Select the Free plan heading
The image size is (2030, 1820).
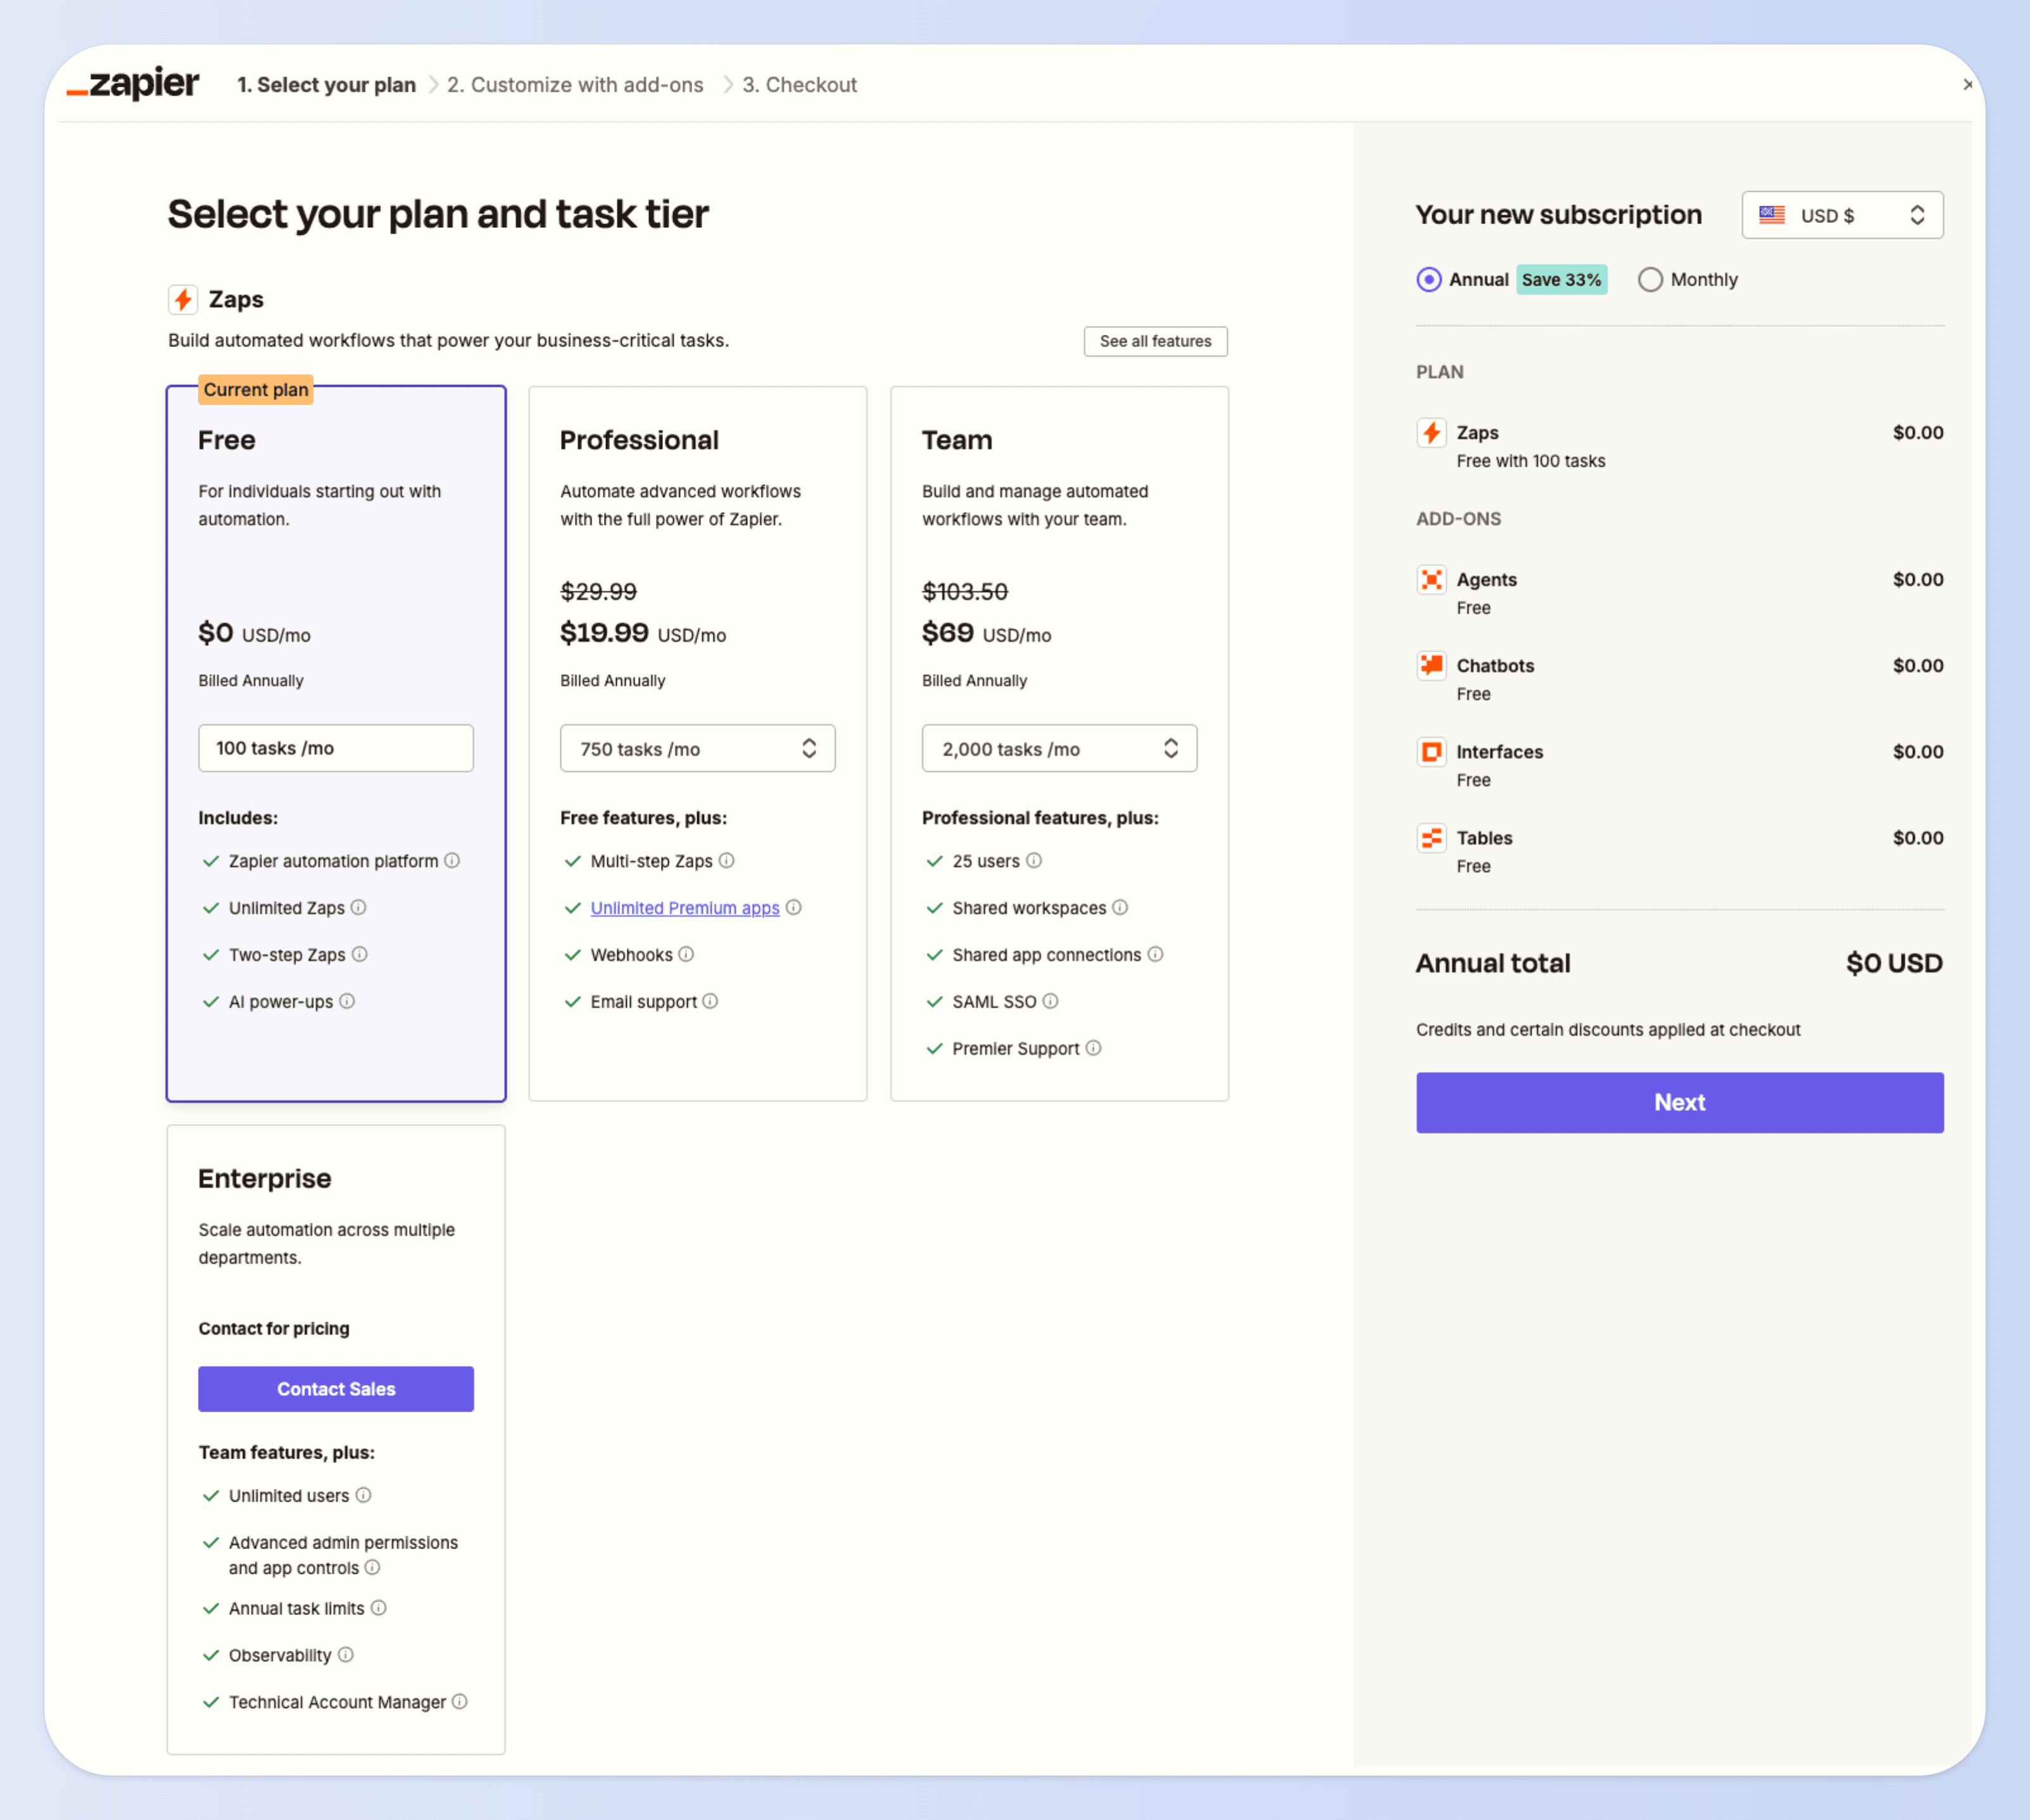227,440
